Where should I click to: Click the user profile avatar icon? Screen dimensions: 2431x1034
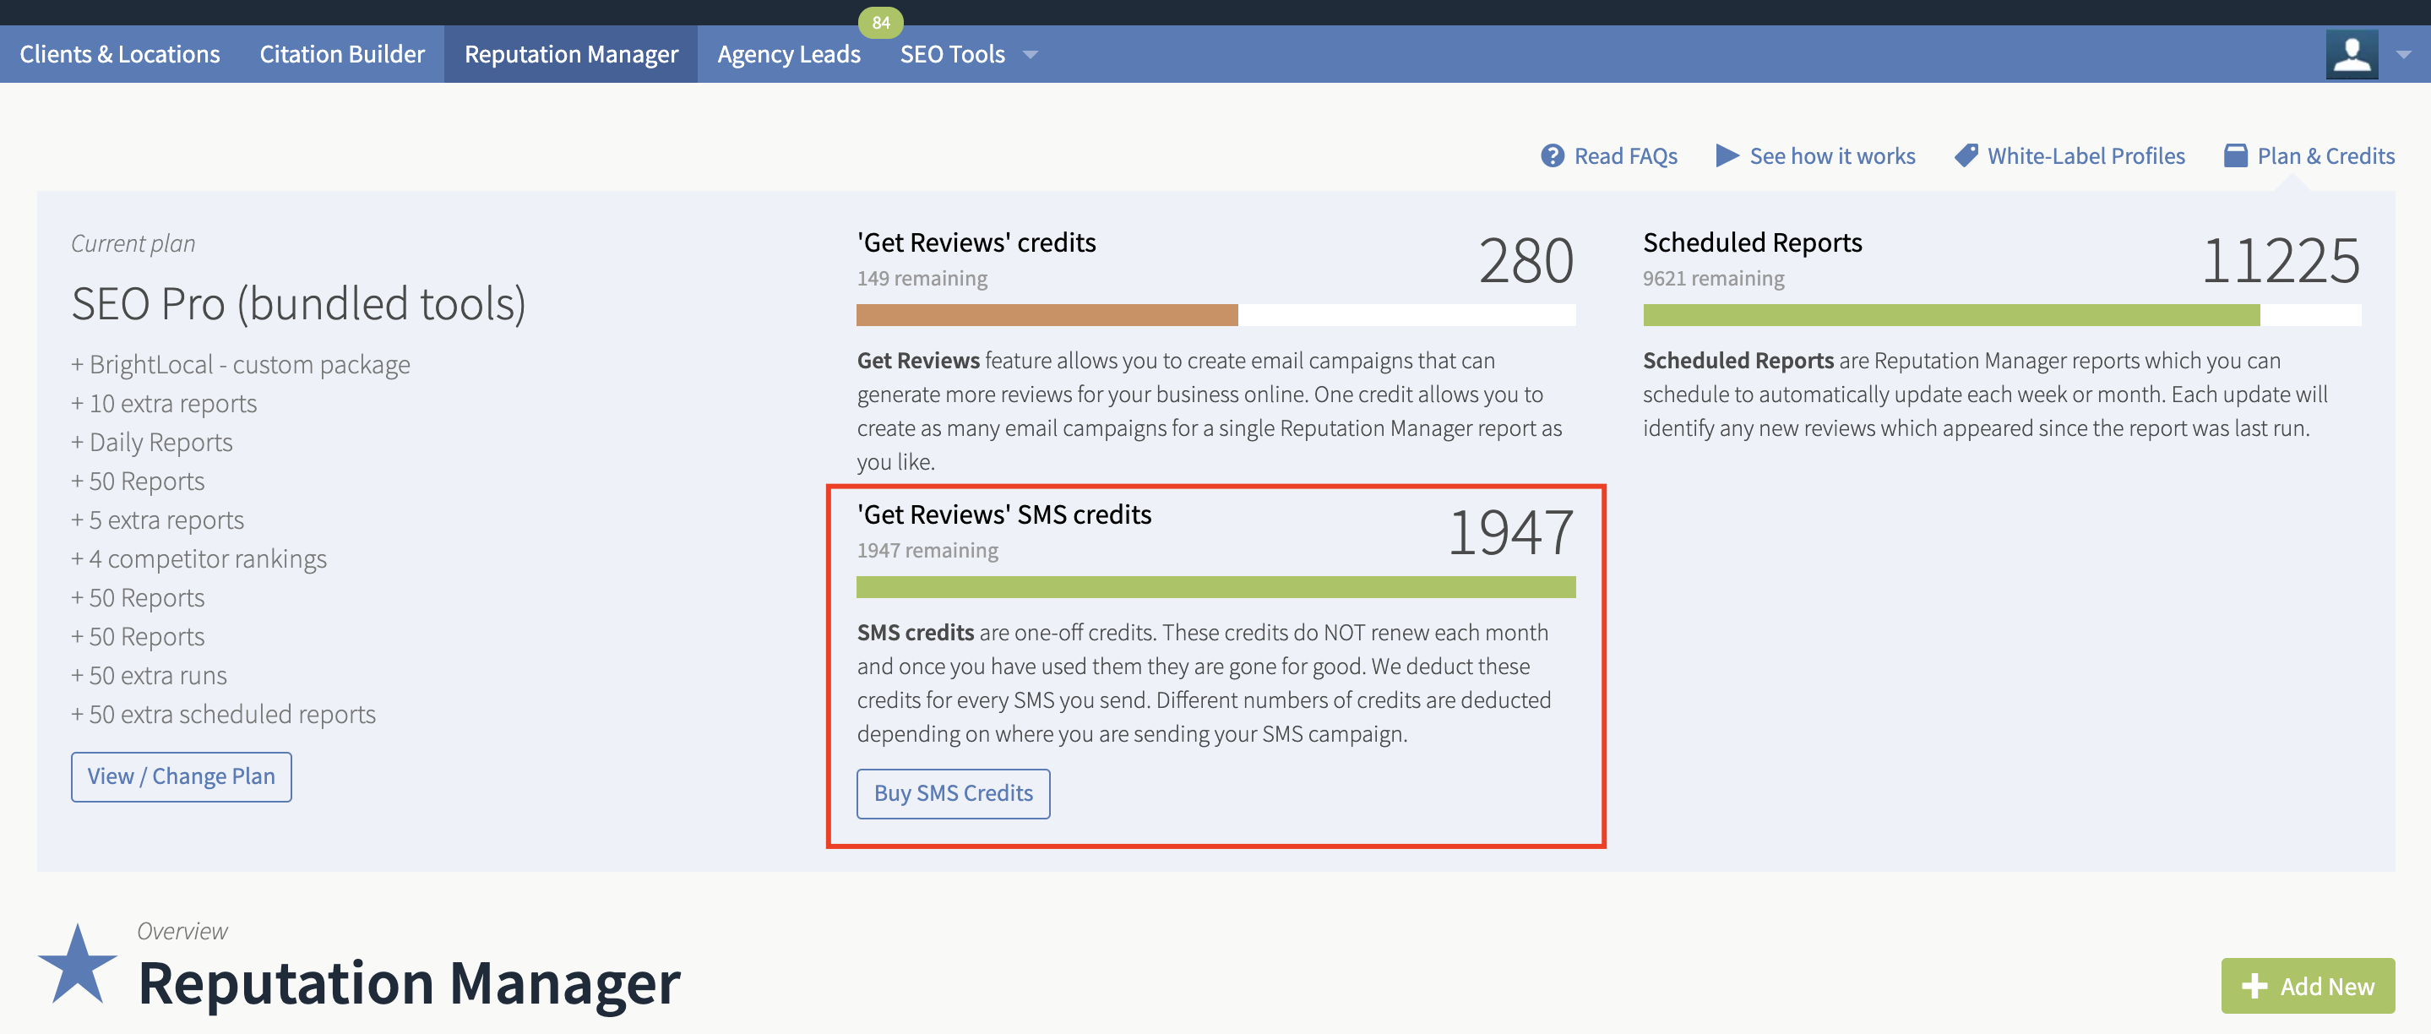click(2352, 54)
